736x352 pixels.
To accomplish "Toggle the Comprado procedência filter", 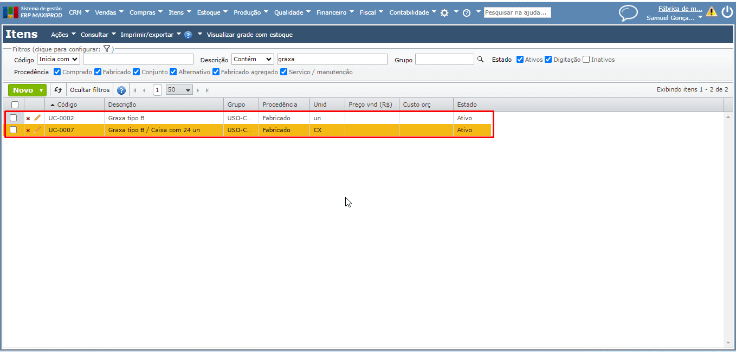I will pos(57,71).
